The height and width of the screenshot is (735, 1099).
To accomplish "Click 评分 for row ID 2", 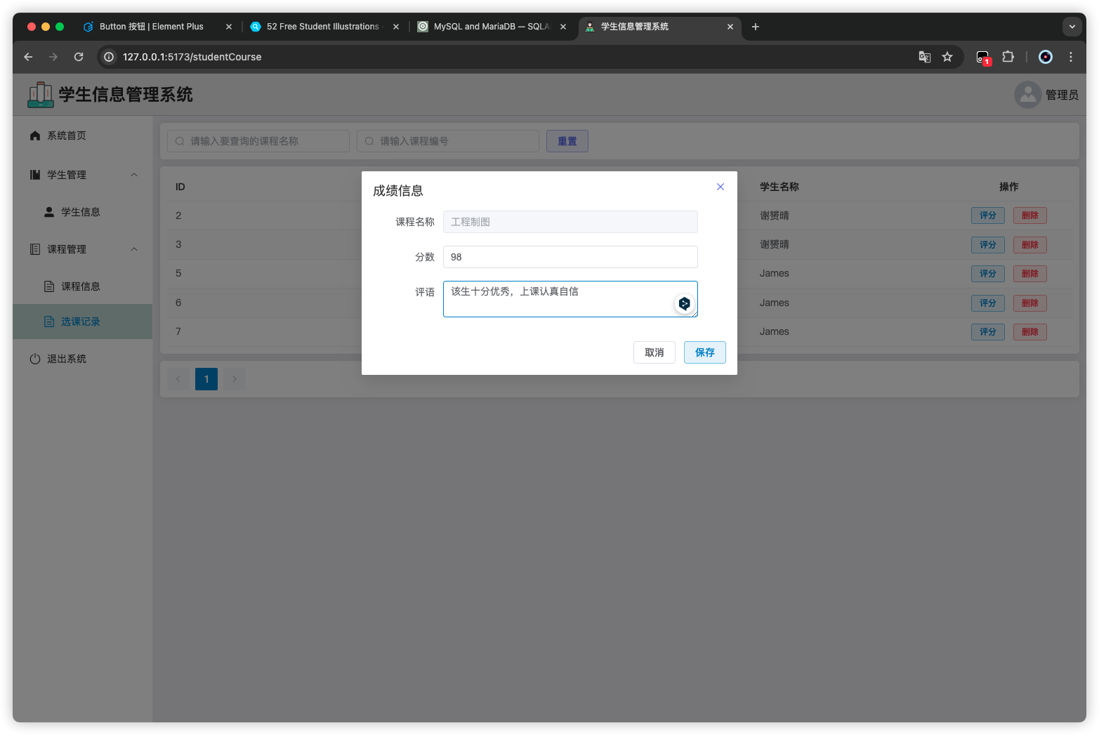I will pos(988,216).
